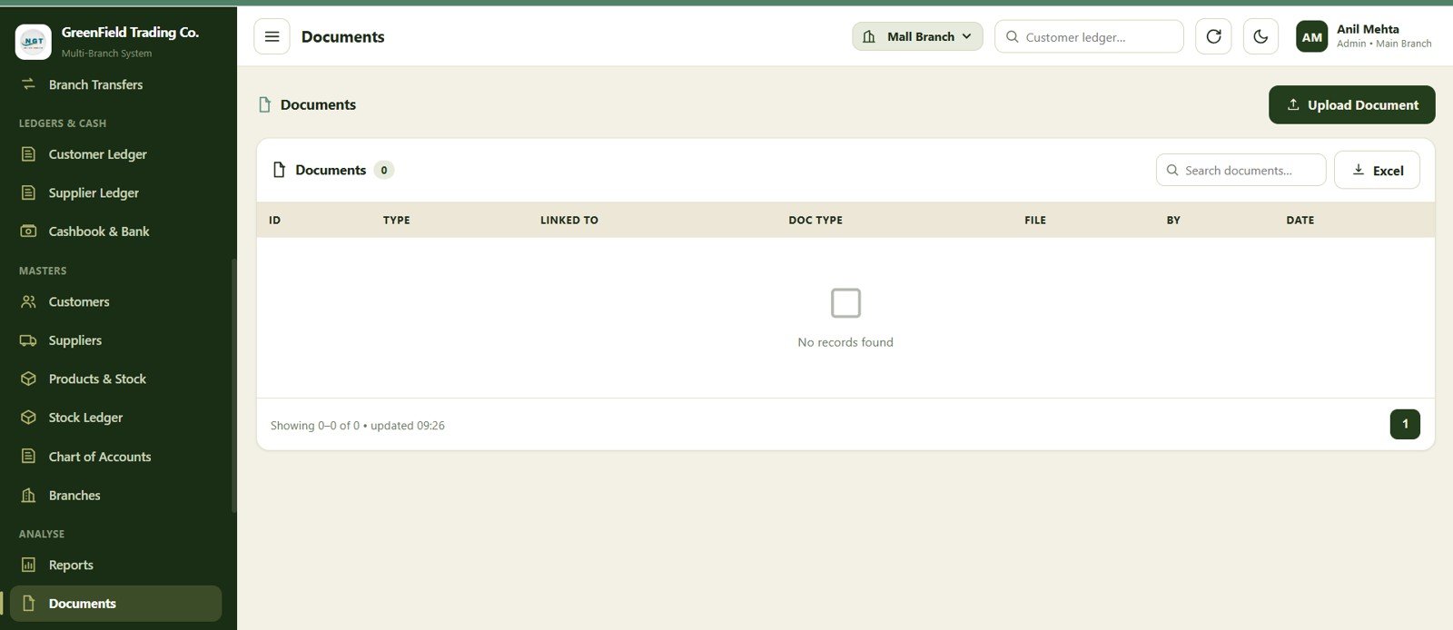Click the refresh icon button

[x=1213, y=36]
